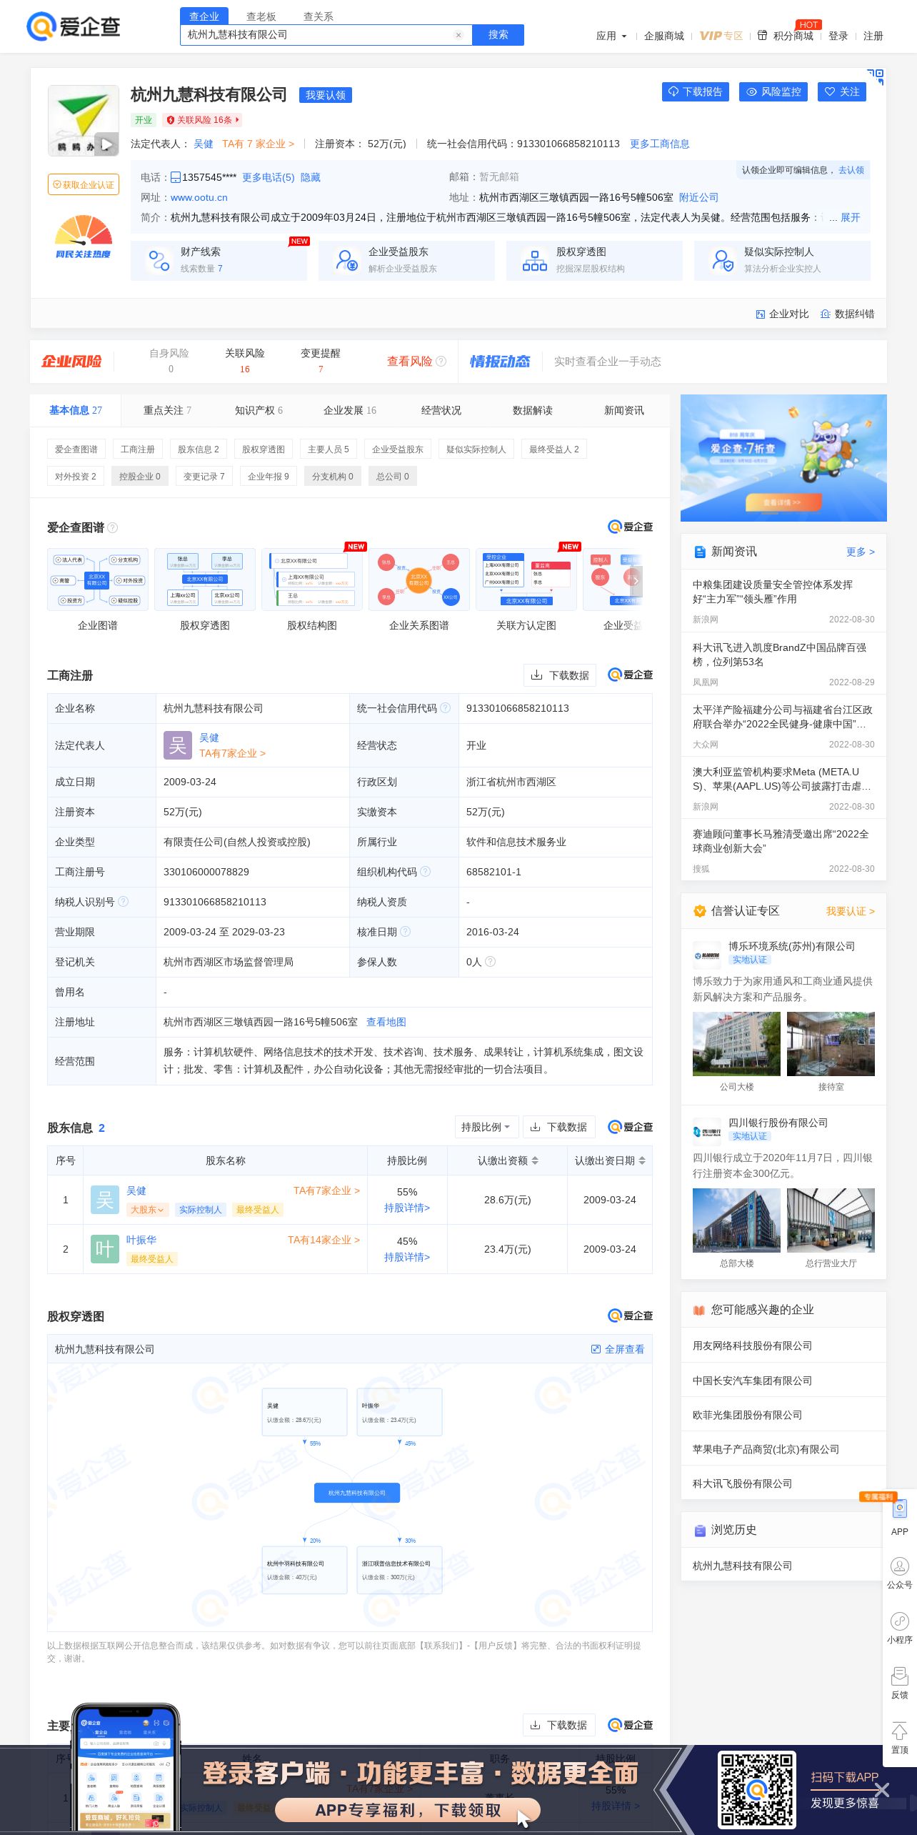Open the QR code icon on company card
Image resolution: width=917 pixels, height=1835 pixels.
pos(876,76)
